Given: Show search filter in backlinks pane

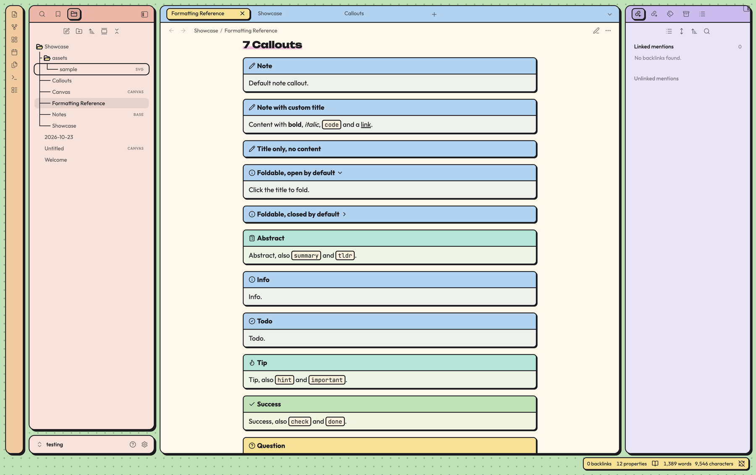Looking at the screenshot, I should click(x=707, y=31).
